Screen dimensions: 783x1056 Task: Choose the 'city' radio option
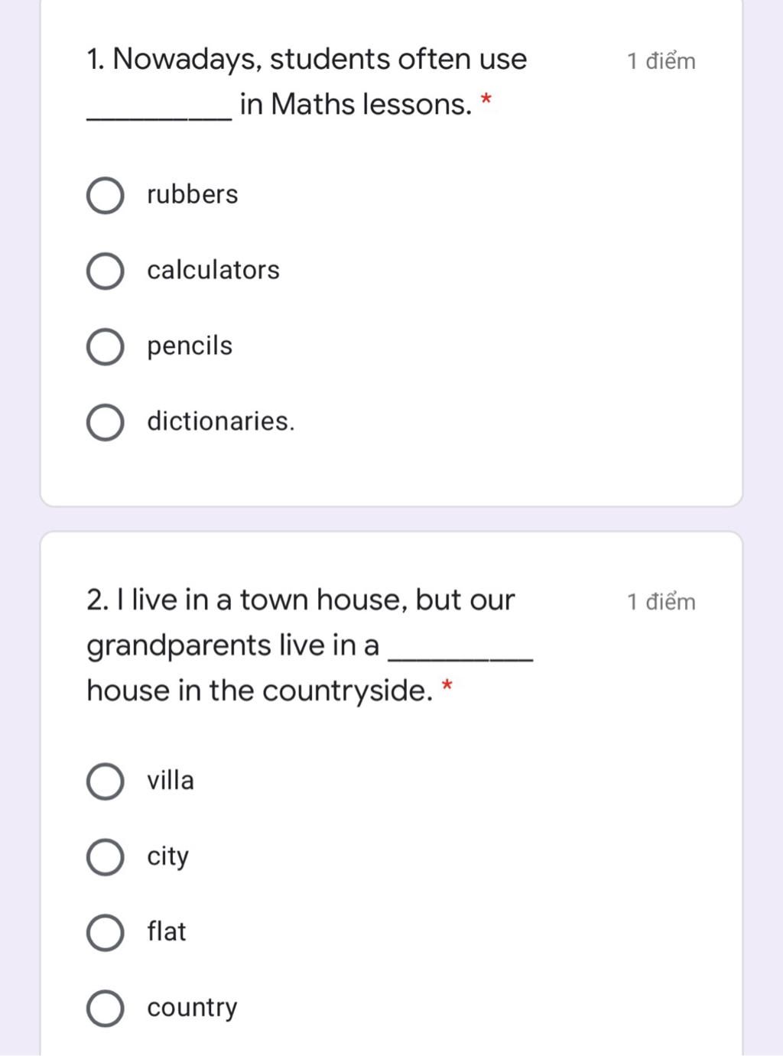tap(105, 857)
